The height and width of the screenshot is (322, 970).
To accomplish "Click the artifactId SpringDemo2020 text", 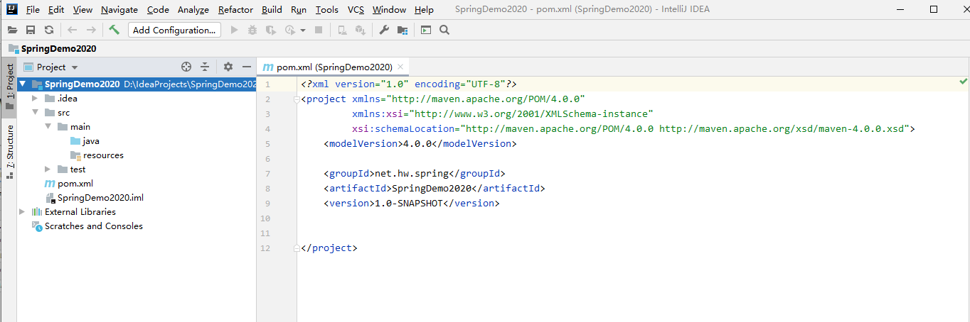I will coord(432,189).
